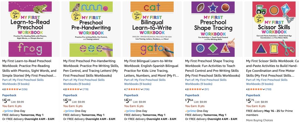Click the Pre-Handwriting Workbook star rating
The height and width of the screenshot is (122, 299).
click(73, 89)
